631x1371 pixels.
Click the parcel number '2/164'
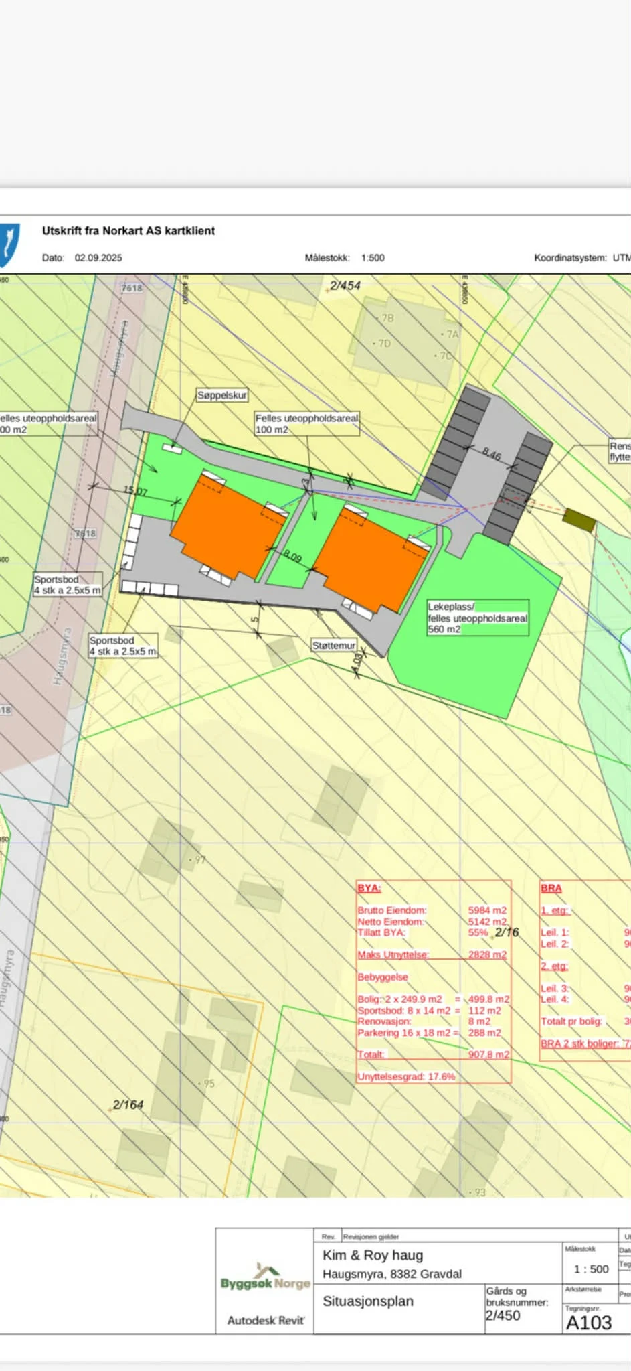[x=128, y=1104]
